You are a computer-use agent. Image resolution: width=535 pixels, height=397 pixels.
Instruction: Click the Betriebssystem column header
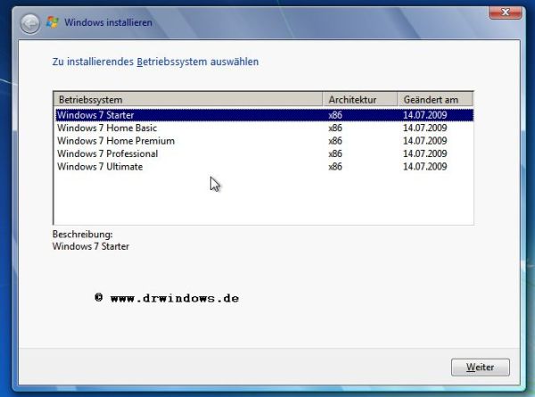tap(188, 100)
